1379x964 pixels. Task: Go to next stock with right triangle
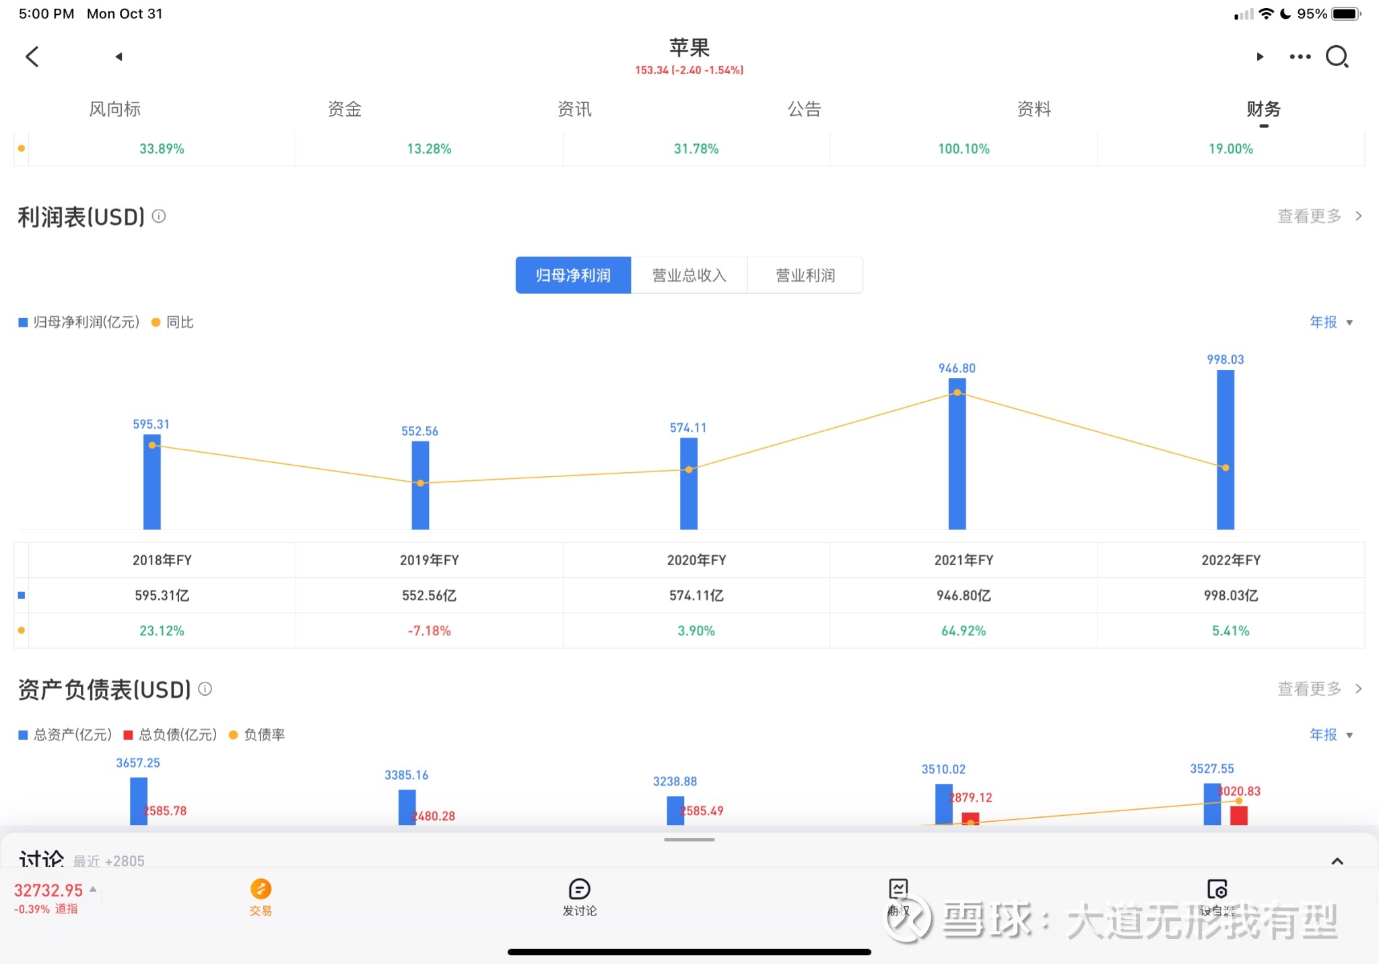click(1260, 57)
